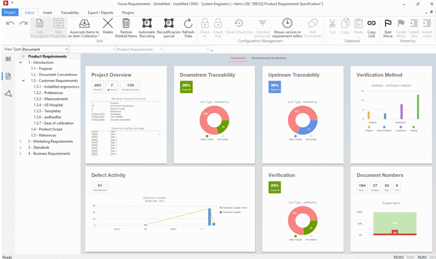Click the Visure logo icon

click(x=5, y=3)
